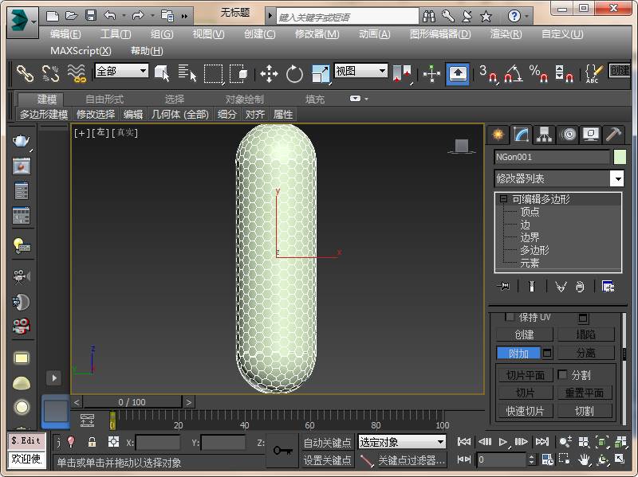Open the 修改器(M) menu
This screenshot has width=638, height=477.
click(317, 34)
